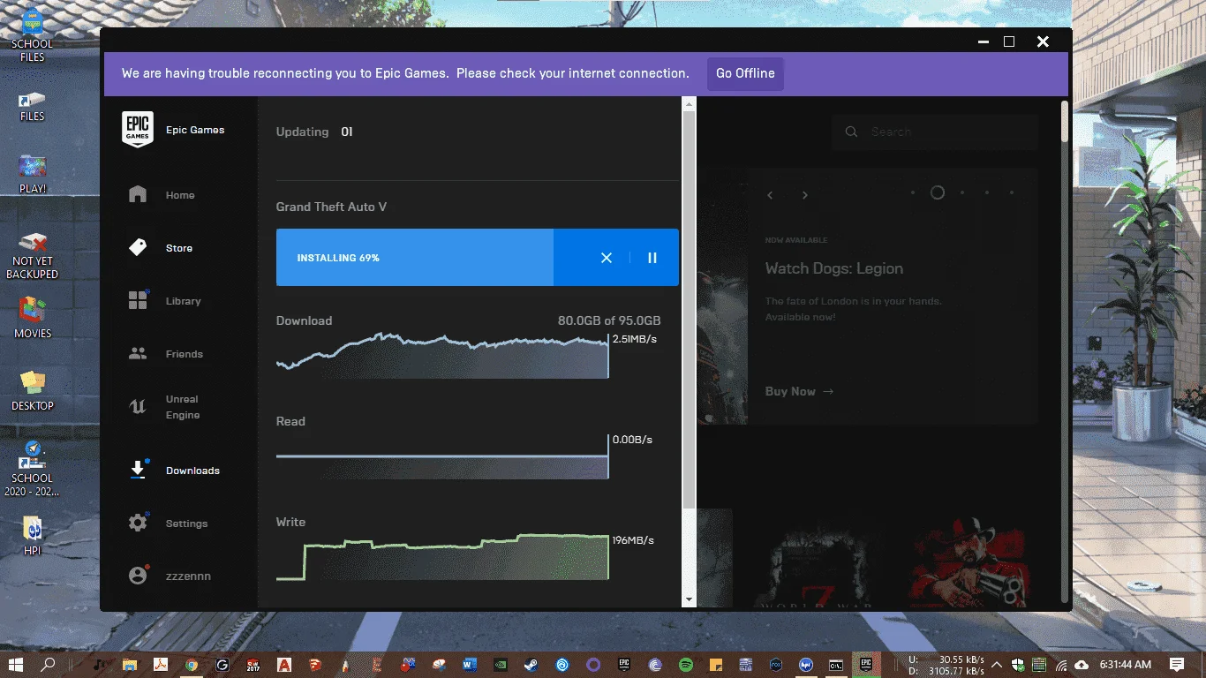Select the PLAY! desktop icon
Viewport: 1206px width, 678px height.
(33, 174)
